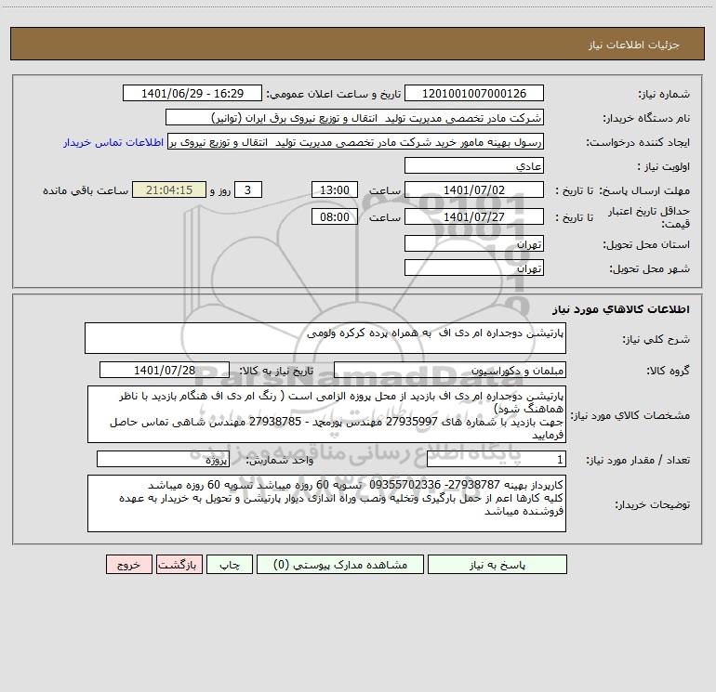Image resolution: width=716 pixels, height=692 pixels.
Task: Click the توضیحات خریدار label
Action: (x=653, y=504)
